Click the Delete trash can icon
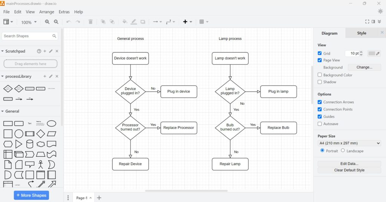Screen dimensions: 386x202 [x=90, y=22]
